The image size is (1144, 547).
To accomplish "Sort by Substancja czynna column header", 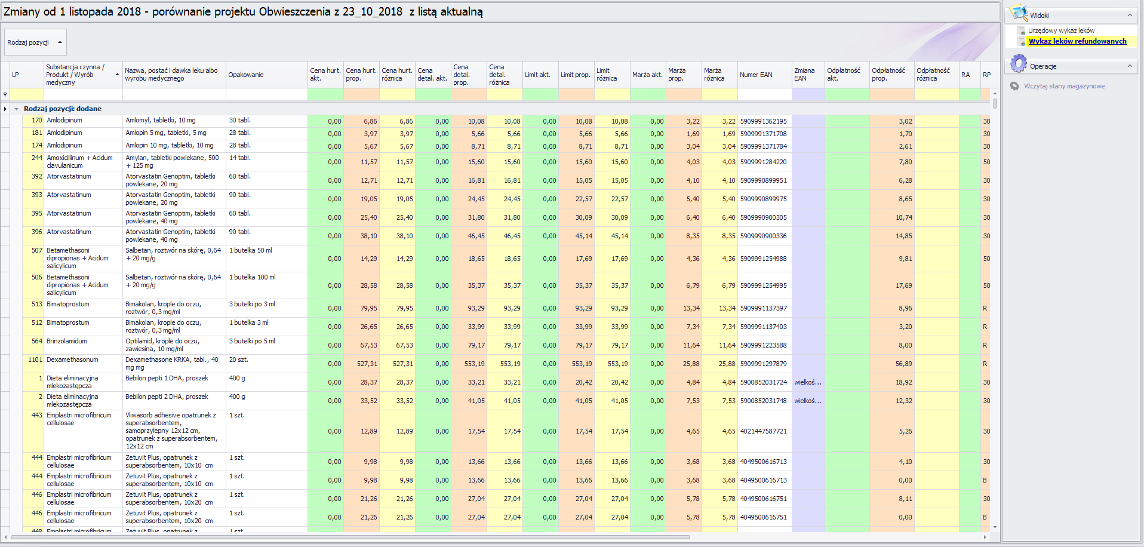I will (78, 75).
